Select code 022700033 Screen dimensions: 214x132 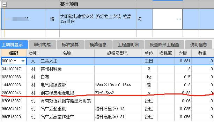14,77
